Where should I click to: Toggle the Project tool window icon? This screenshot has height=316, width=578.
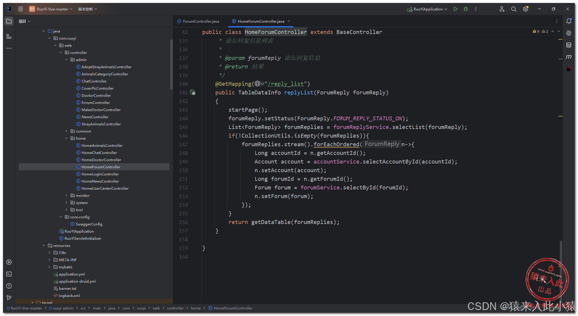[x=9, y=21]
